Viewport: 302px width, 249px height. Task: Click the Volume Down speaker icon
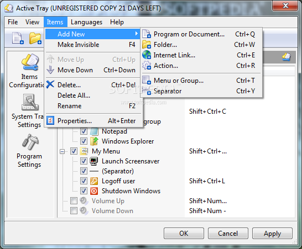(84, 211)
